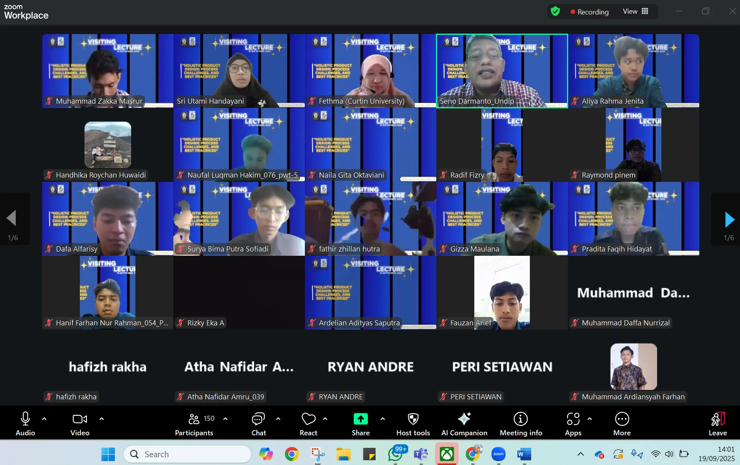Screen dimensions: 740x465
Task: Toggle camera with Video button
Action: click(x=80, y=424)
